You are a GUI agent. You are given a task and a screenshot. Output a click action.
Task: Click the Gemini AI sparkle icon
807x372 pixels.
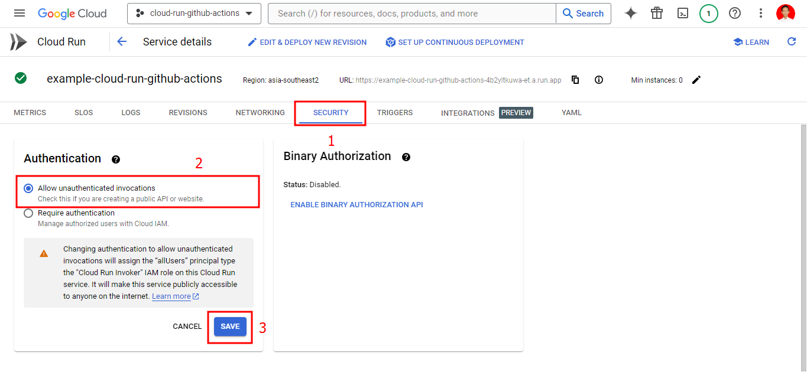pyautogui.click(x=631, y=13)
